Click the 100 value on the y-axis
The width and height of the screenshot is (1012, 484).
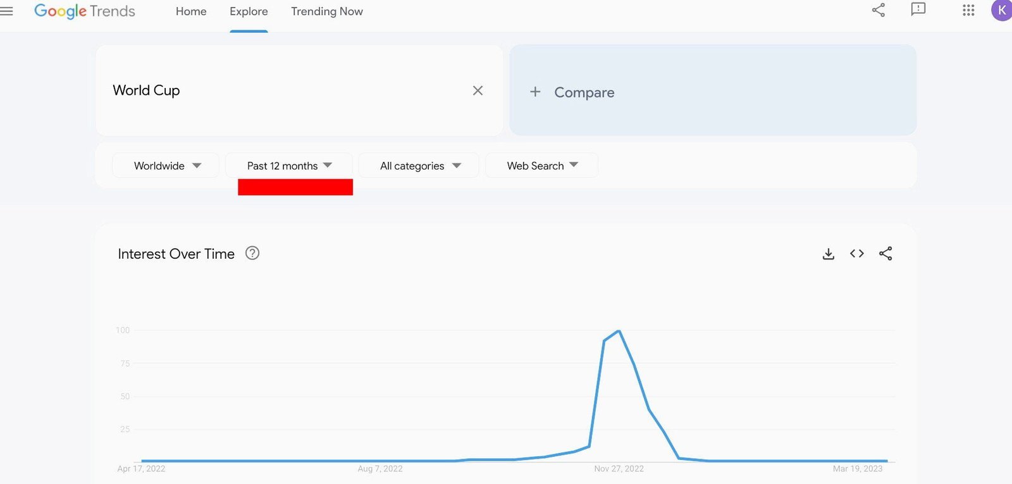(123, 330)
